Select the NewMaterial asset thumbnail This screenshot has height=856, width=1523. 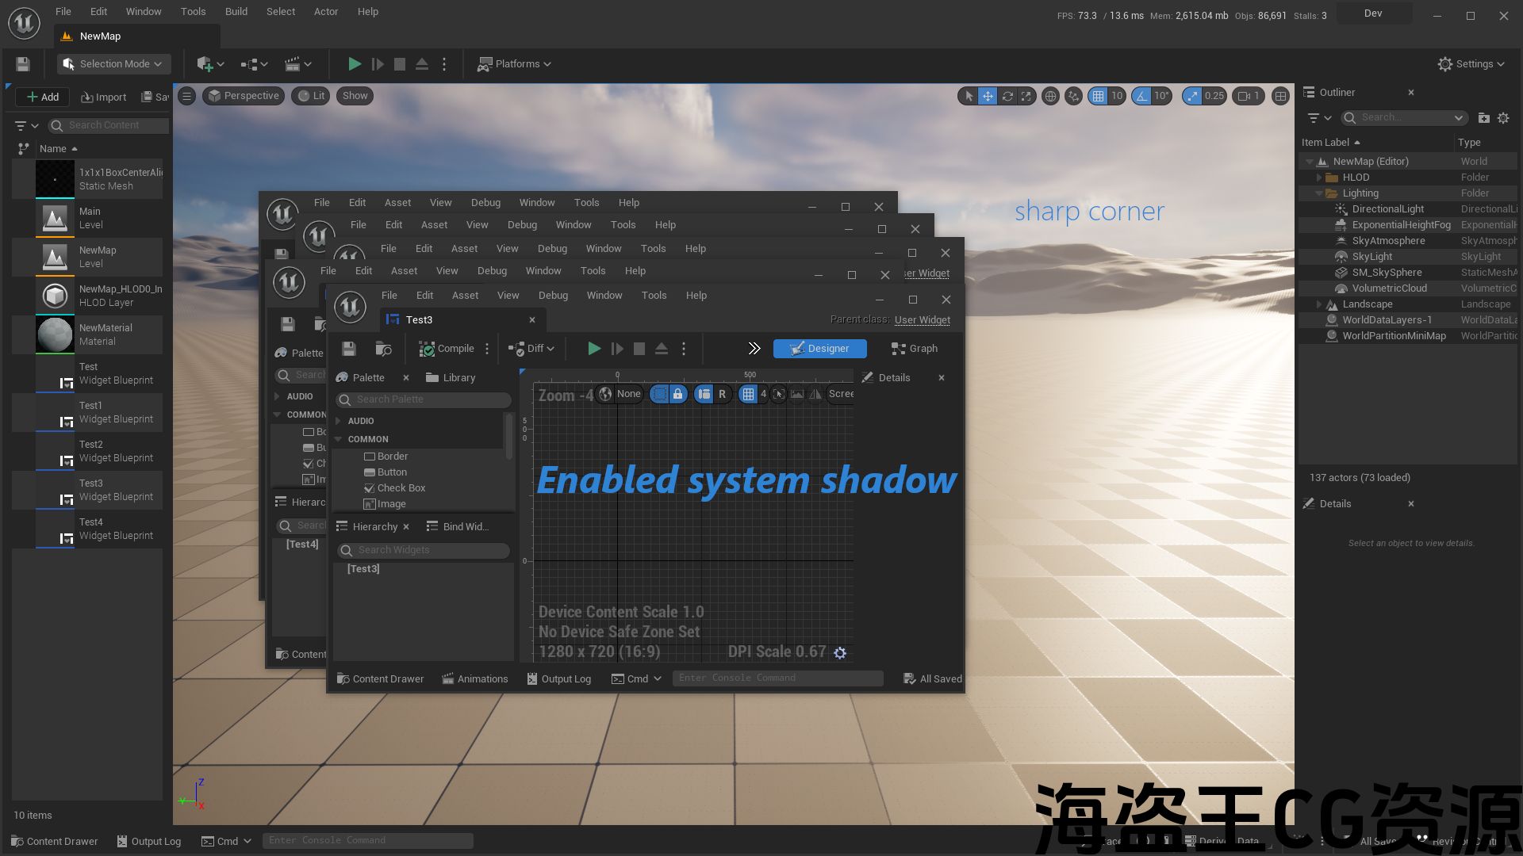tap(55, 334)
